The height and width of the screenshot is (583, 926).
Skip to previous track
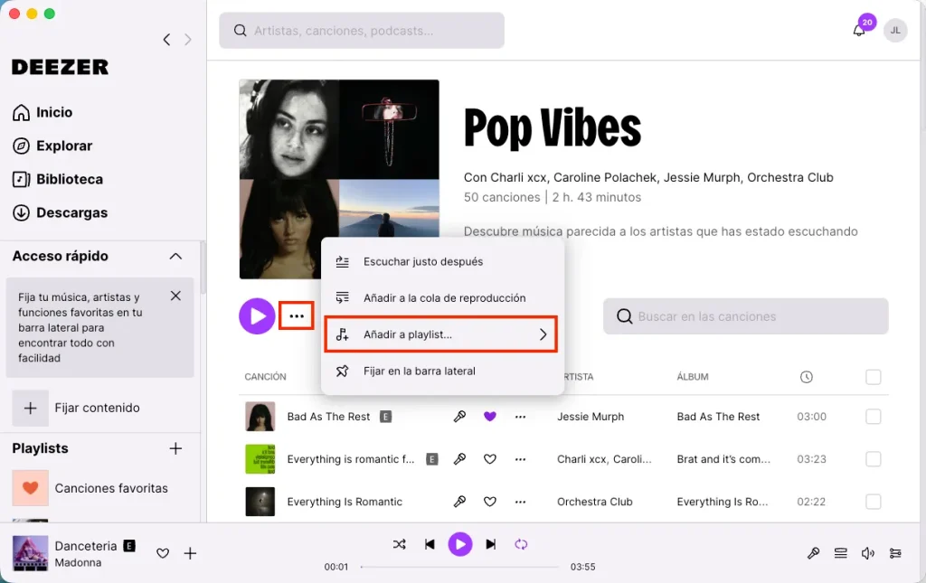430,544
